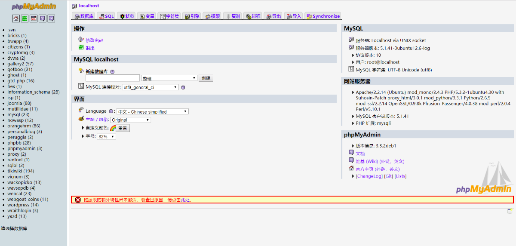Viewport: 516px width, 246px height.
Task: Open the 引擎 tab
Action: 192,16
